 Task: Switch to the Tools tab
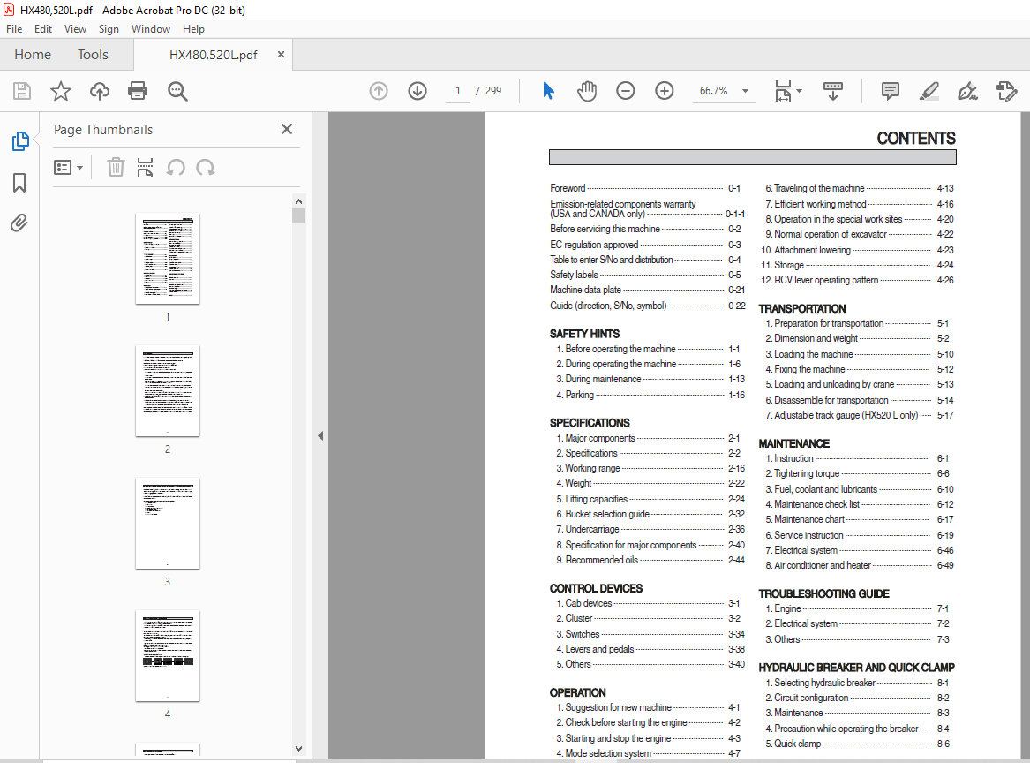click(93, 55)
